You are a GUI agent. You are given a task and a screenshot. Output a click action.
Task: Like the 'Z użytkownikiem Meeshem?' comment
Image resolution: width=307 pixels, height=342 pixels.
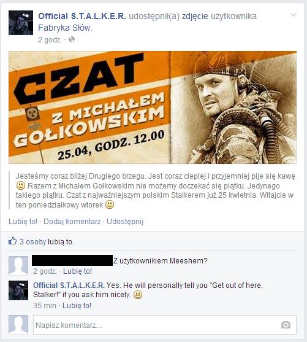pos(77,271)
